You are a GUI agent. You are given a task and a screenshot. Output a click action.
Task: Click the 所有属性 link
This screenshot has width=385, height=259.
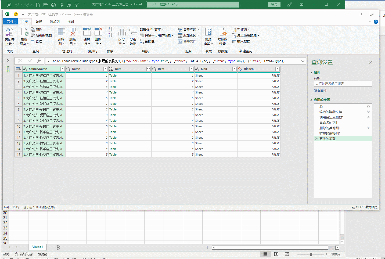(x=320, y=91)
